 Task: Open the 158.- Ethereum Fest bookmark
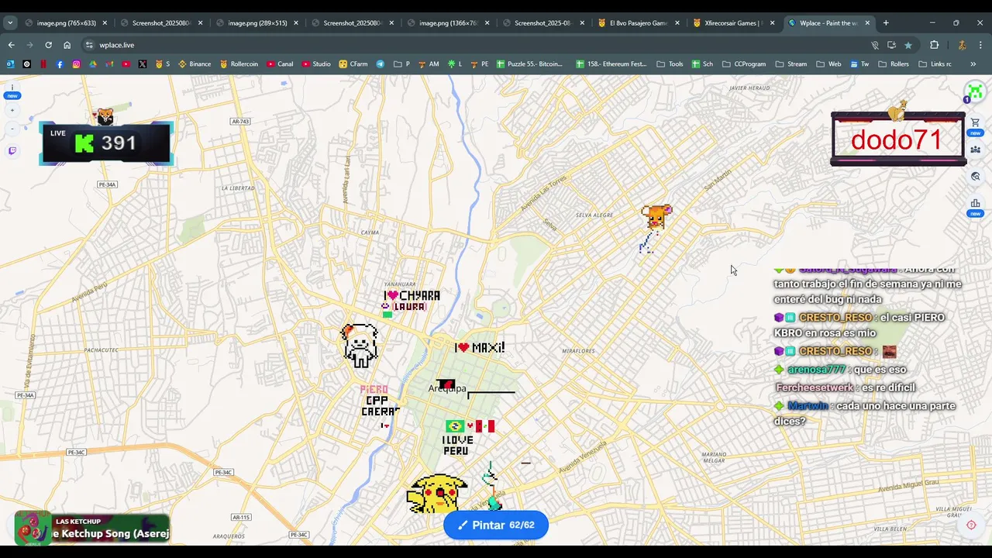click(611, 64)
